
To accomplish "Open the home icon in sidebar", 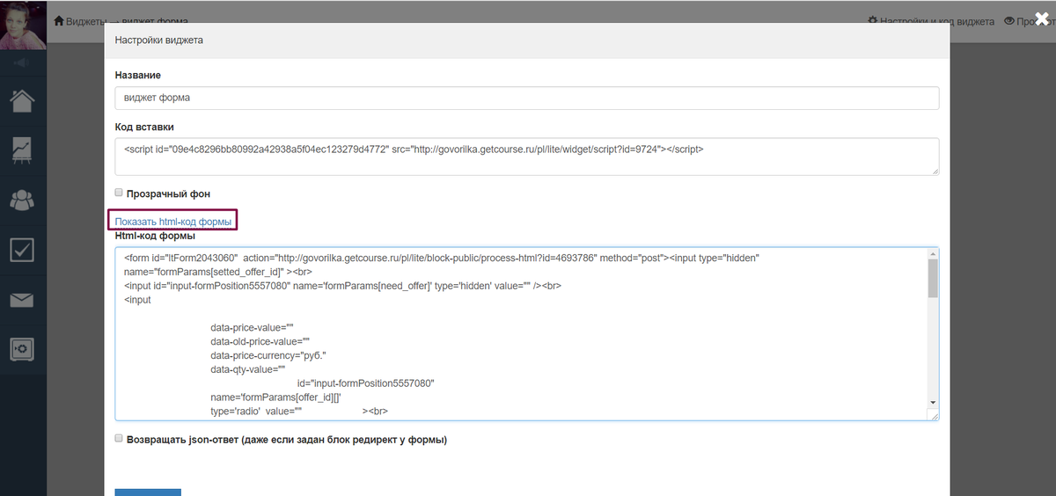I will pos(23,99).
